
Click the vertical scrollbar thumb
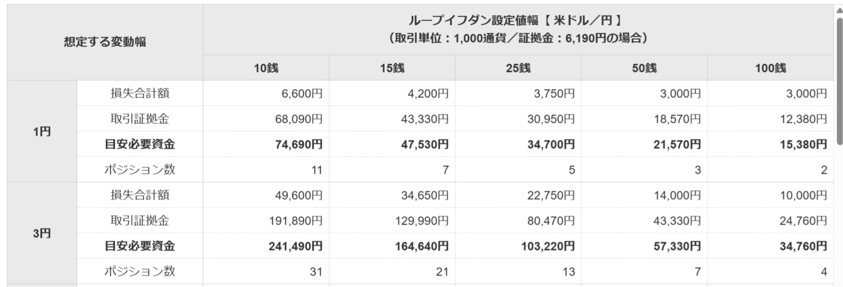coord(839,81)
